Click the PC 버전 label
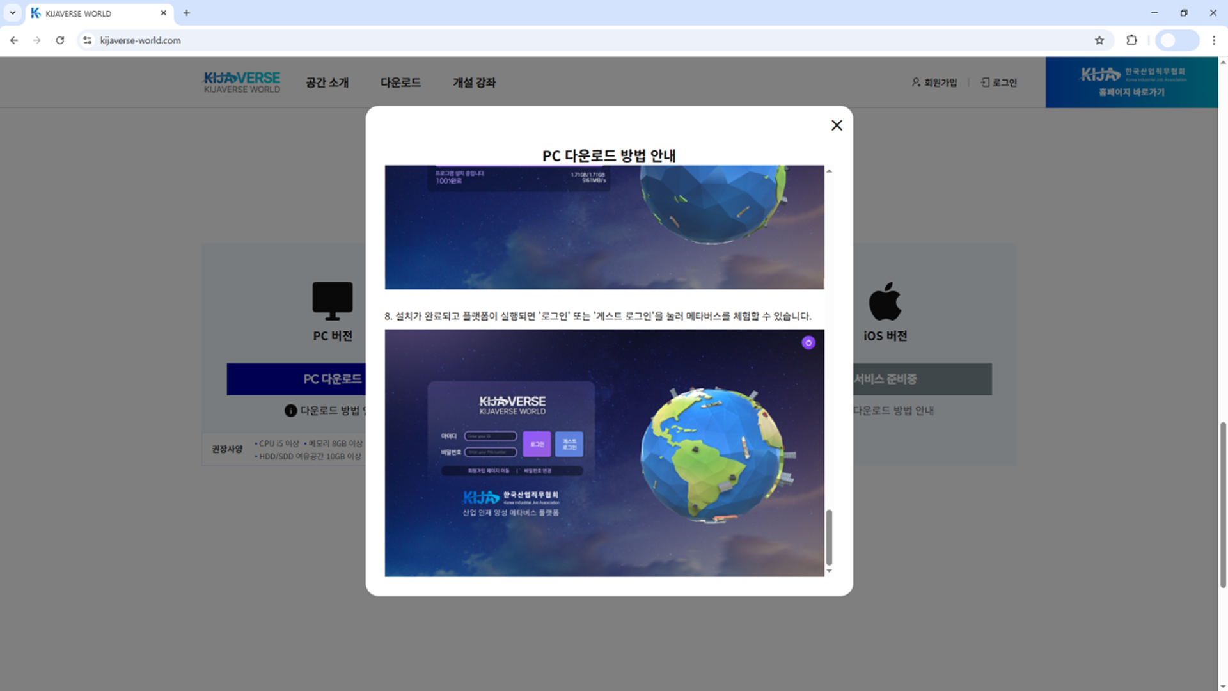 tap(333, 336)
